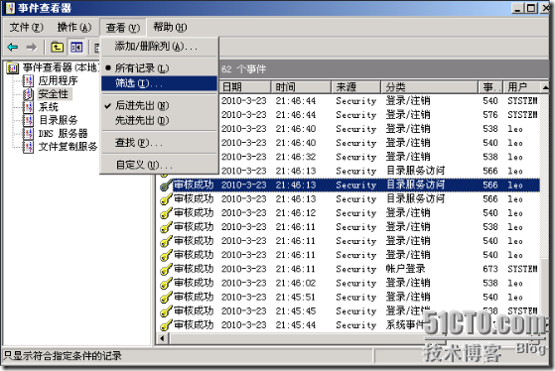Choose 查找 (F)... menu entry
Image resolution: width=555 pixels, height=371 pixels.
[x=159, y=143]
